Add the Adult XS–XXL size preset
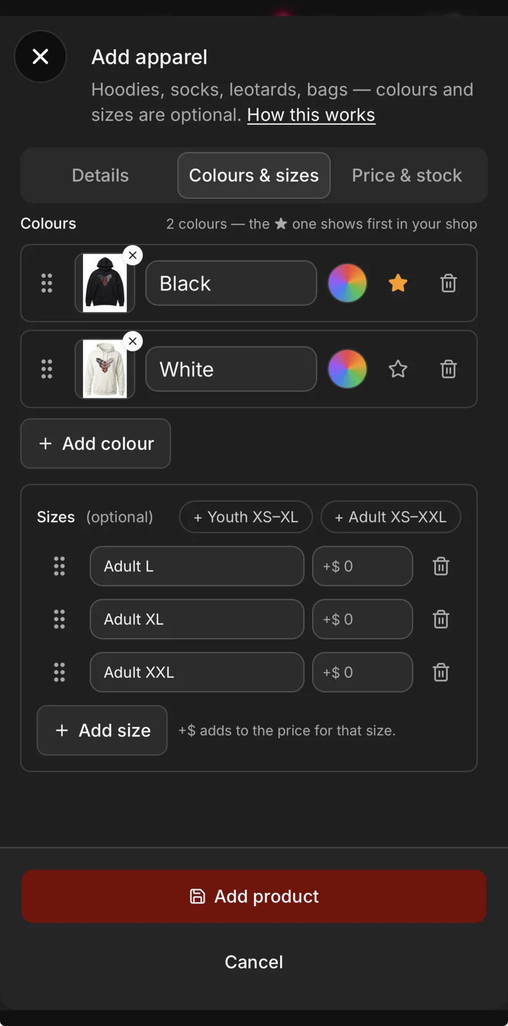Screen dimensions: 508x1026 [x=391, y=517]
